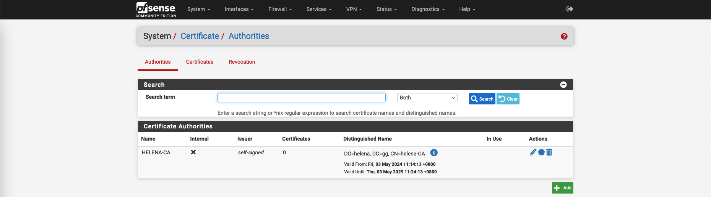Expand the System menu
The image size is (711, 197).
coord(198,9)
